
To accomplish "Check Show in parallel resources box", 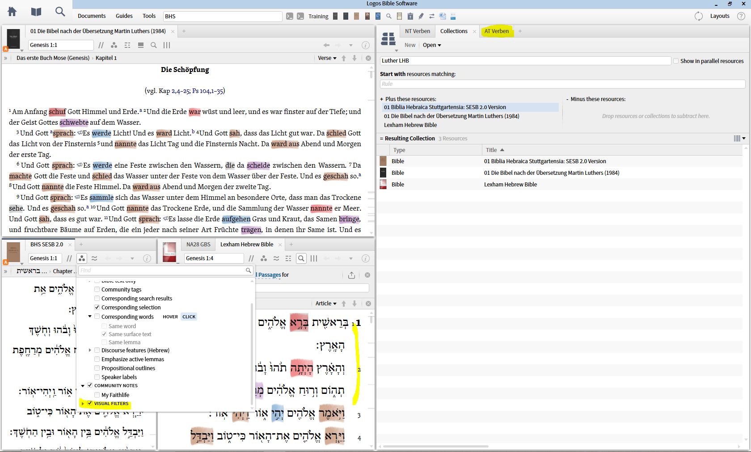I will pyautogui.click(x=676, y=61).
